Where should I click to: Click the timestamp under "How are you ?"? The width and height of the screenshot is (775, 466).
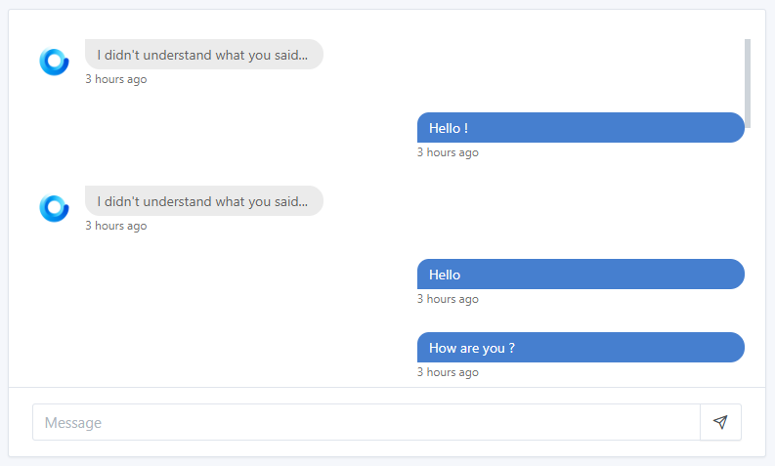pyautogui.click(x=448, y=371)
